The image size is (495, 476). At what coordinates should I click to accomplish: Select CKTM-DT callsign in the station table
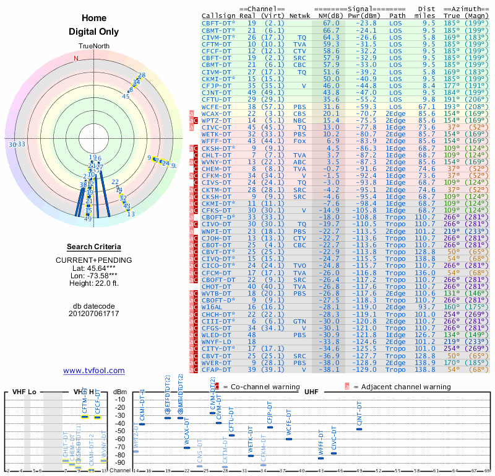pyautogui.click(x=216, y=190)
